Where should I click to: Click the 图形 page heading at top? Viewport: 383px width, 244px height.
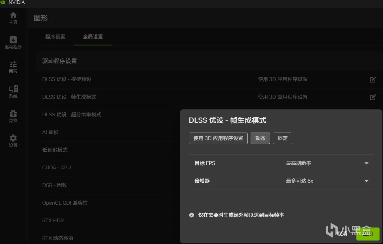pos(41,18)
